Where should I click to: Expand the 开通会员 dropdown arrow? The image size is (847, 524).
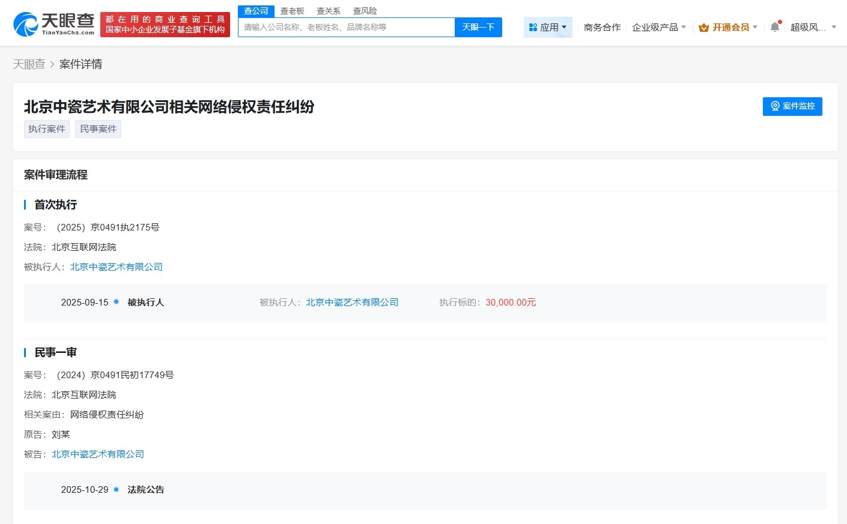[x=754, y=27]
